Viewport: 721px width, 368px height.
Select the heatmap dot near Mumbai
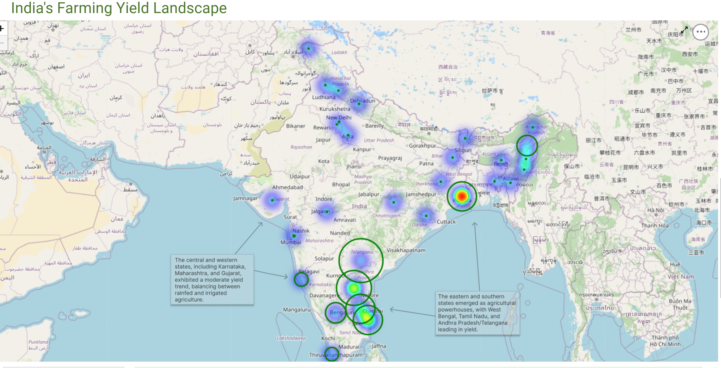pos(294,236)
